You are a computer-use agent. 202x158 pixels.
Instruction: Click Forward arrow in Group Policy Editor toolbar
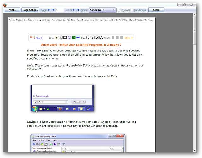tap(37, 144)
